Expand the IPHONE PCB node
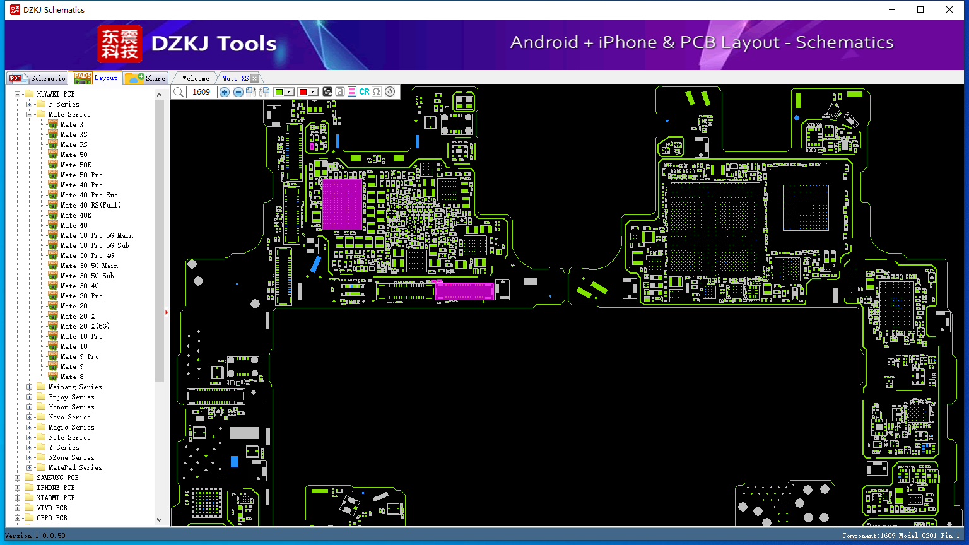969x545 pixels. pos(18,488)
